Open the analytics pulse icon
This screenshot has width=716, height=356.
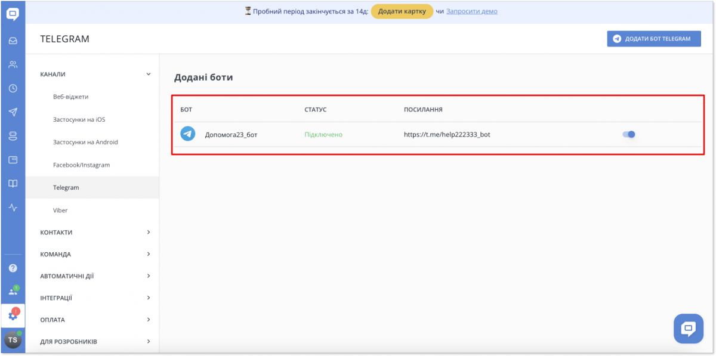coord(13,207)
